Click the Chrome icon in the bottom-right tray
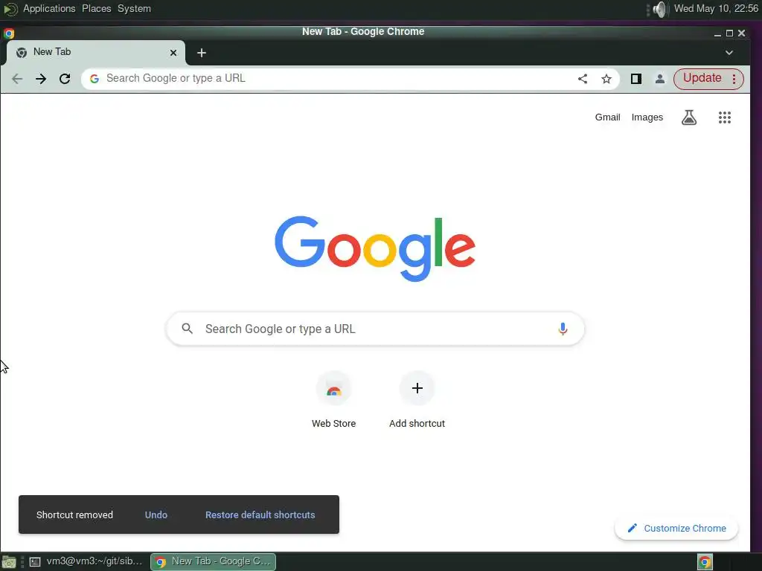The image size is (762, 571). coord(705,562)
